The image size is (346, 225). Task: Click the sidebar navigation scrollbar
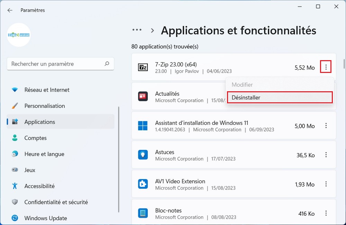pyautogui.click(x=119, y=160)
